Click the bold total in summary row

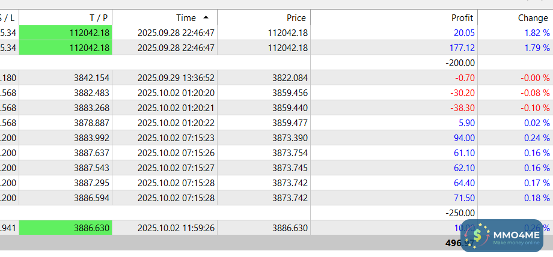pos(456,243)
